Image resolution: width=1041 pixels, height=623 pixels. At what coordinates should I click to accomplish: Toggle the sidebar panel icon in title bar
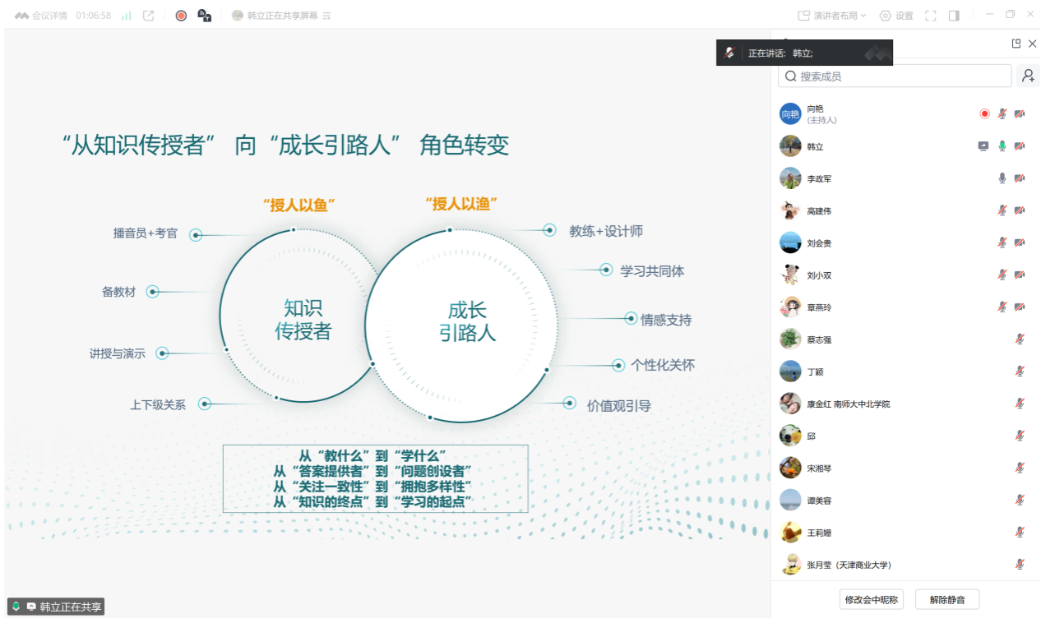pos(954,16)
